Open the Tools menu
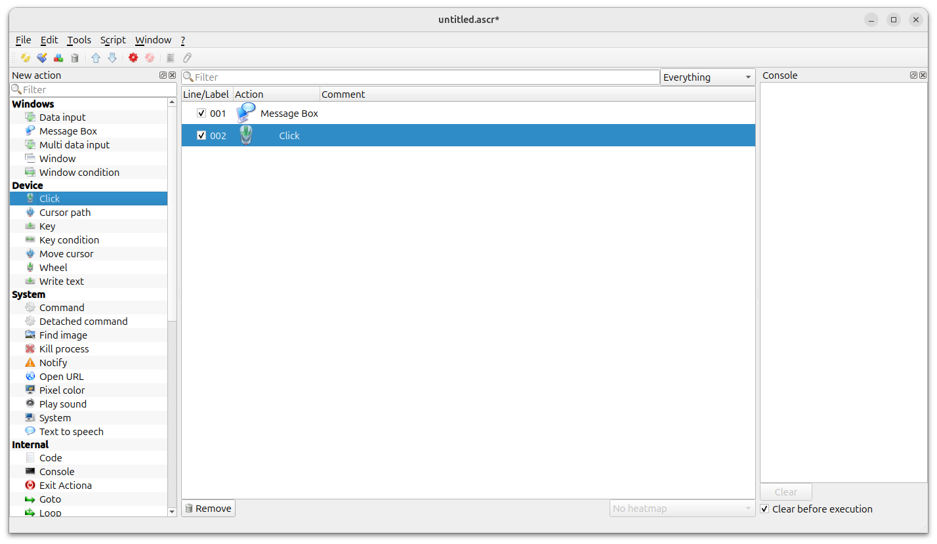Screen dimensions: 937x544 tap(79, 40)
